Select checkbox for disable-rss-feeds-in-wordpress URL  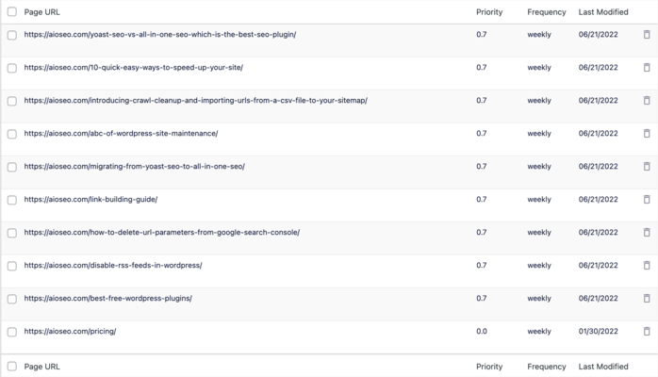point(12,266)
